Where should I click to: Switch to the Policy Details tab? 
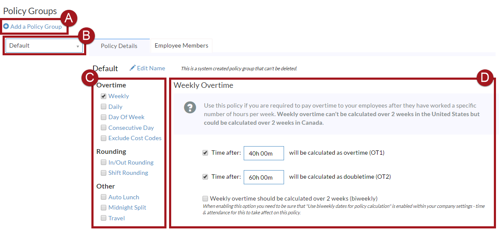coord(119,46)
